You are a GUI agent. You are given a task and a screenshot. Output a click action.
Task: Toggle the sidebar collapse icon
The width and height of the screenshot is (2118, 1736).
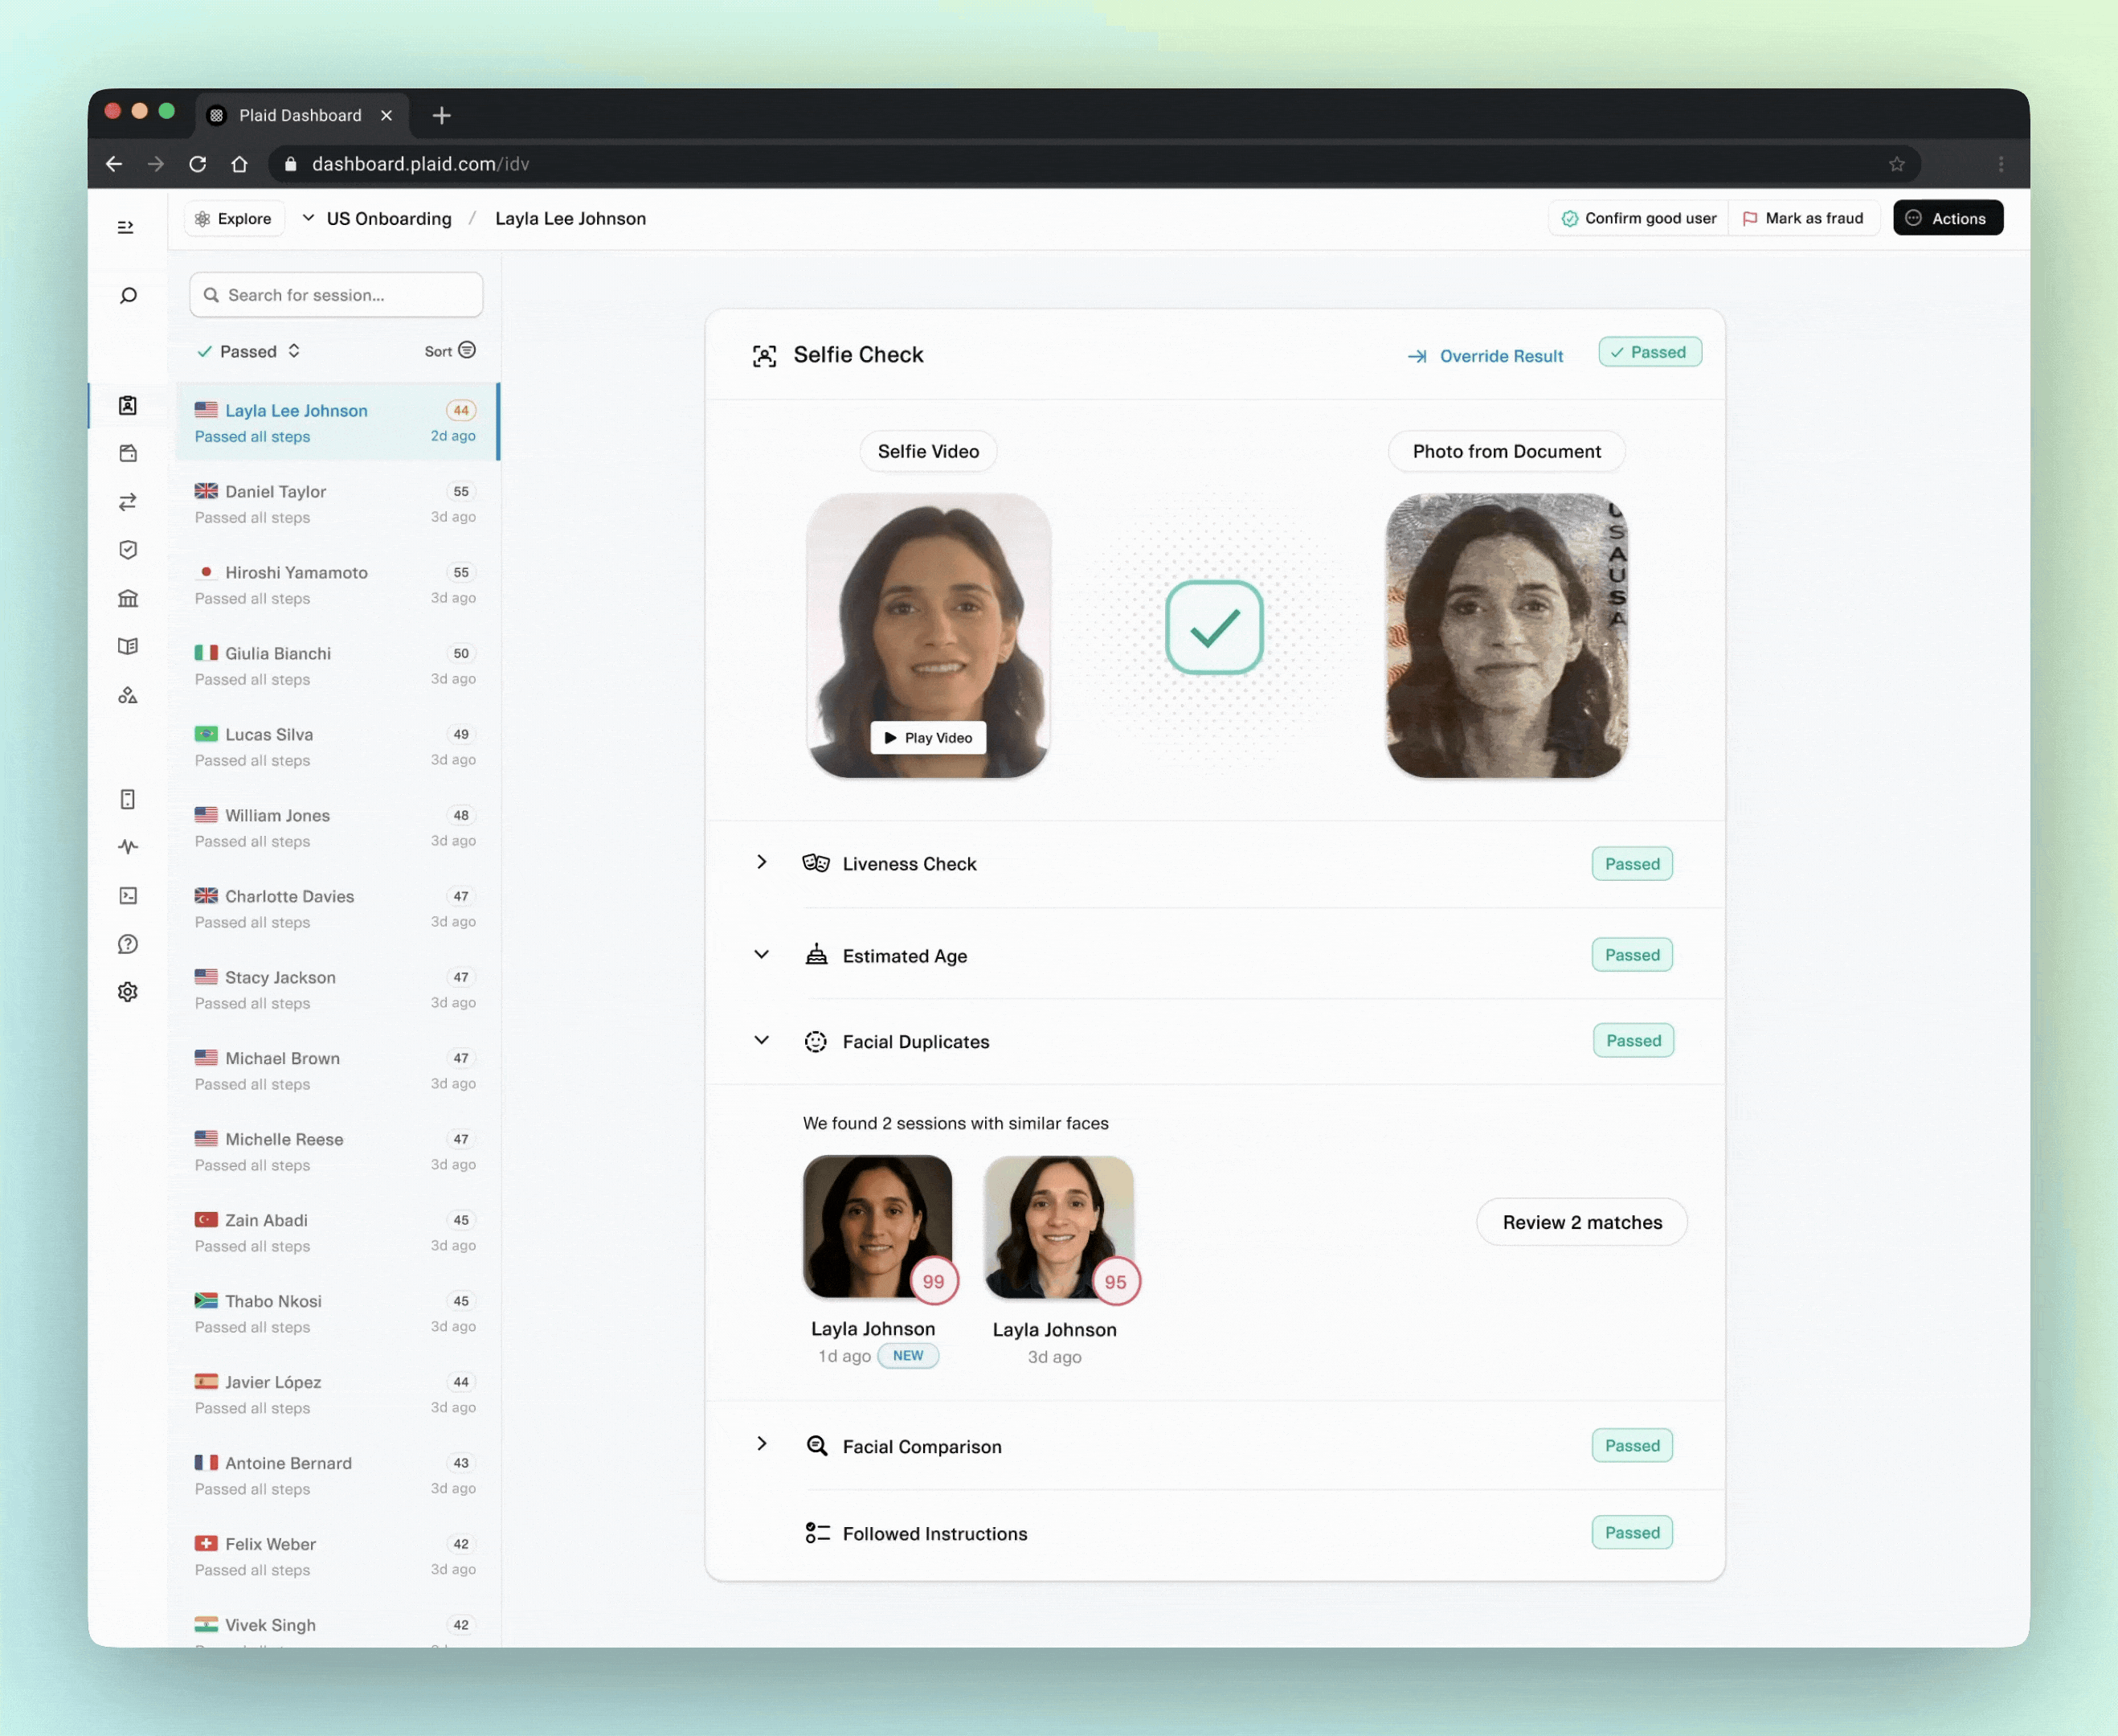[x=126, y=227]
